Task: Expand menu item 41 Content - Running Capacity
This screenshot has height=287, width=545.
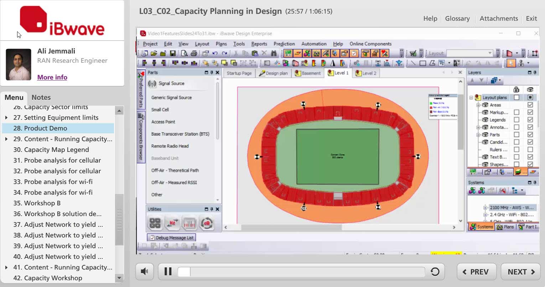Action: click(x=6, y=267)
